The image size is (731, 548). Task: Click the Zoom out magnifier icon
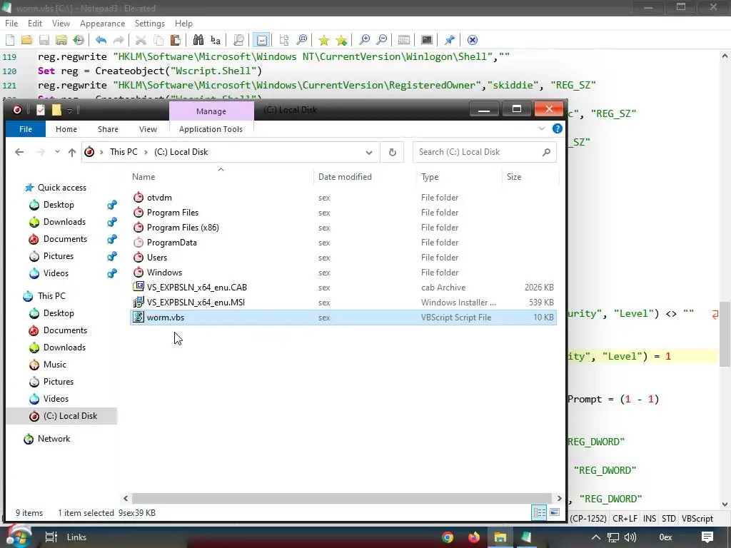(x=381, y=40)
